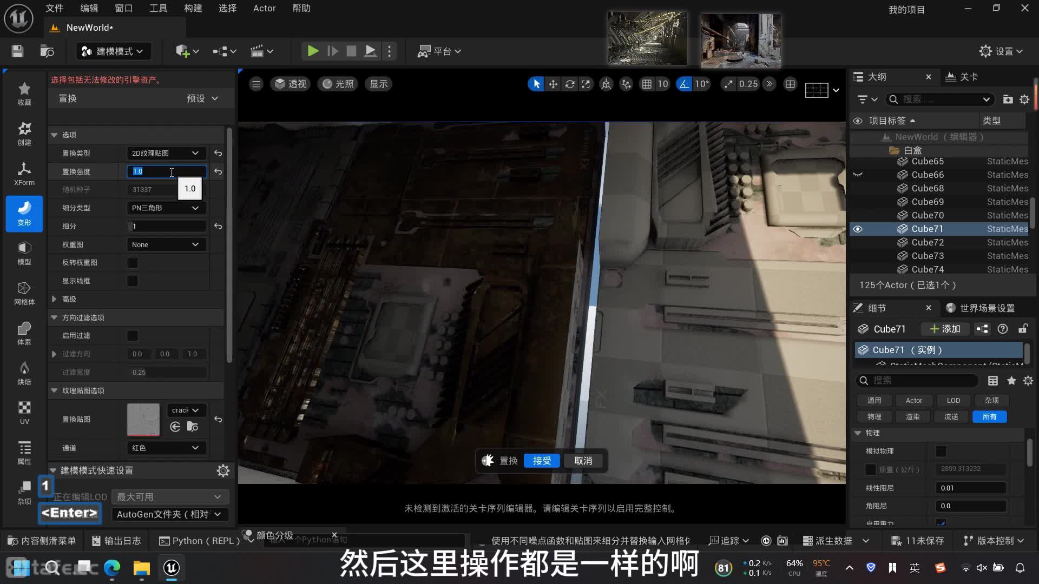Viewport: 1039px width, 584px height.
Task: Open the File (文件) menu
Action: click(54, 8)
